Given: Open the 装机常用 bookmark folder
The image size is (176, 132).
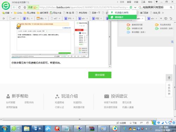Looking at the screenshot, I should tap(43, 13).
